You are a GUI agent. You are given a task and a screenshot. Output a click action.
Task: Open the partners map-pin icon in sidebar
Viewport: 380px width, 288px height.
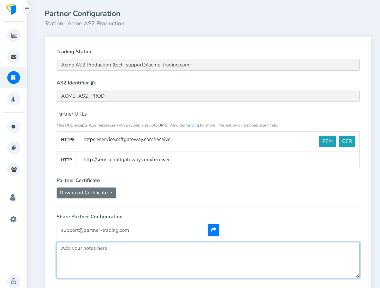click(14, 99)
